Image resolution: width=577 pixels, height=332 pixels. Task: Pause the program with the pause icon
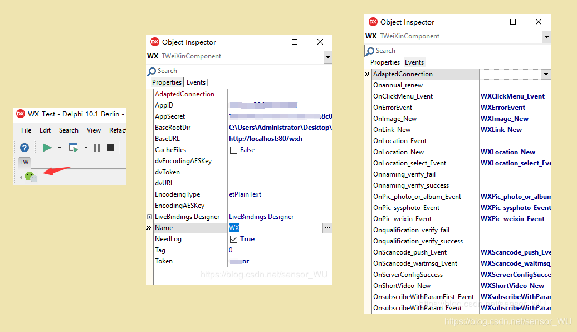click(x=97, y=148)
